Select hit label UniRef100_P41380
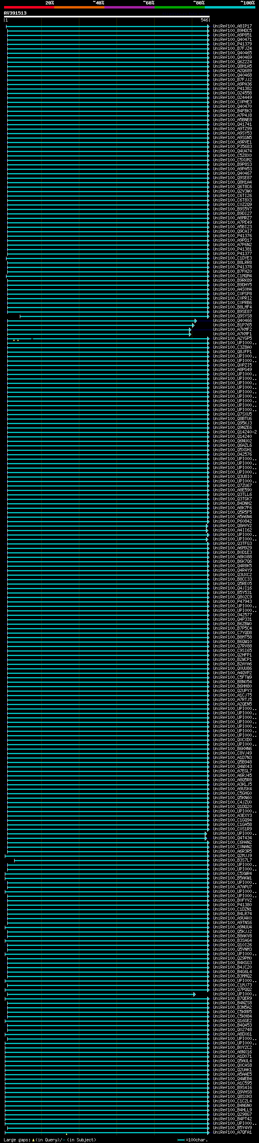 pyautogui.click(x=232, y=904)
